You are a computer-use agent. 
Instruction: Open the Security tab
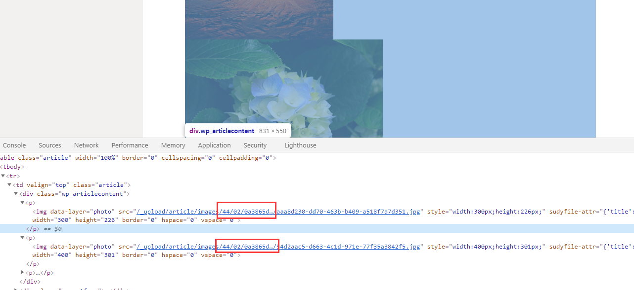[x=255, y=145]
